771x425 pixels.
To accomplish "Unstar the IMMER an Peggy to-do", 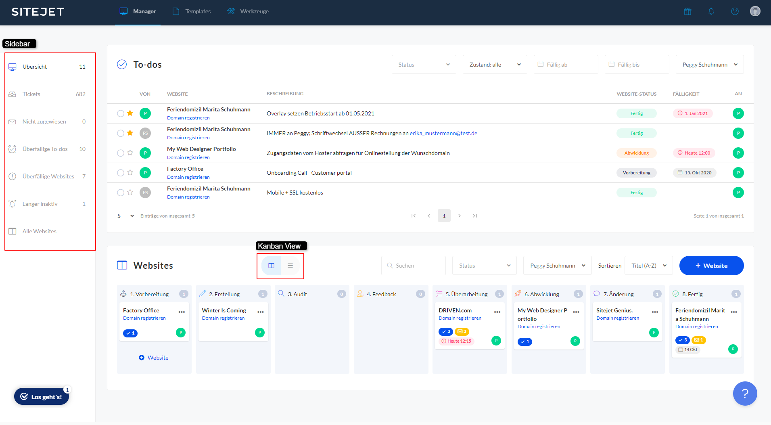I will pyautogui.click(x=130, y=133).
